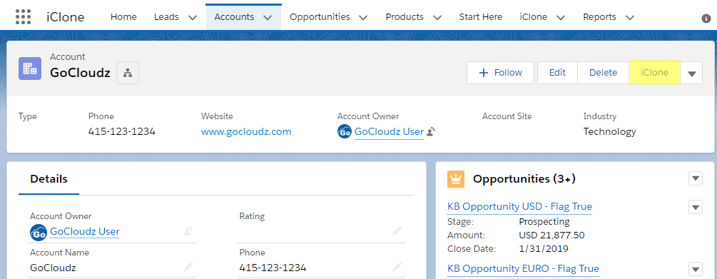Viewport: 717px width, 279px height.
Task: Open more actions dropdown beside iClone button
Action: pos(692,73)
